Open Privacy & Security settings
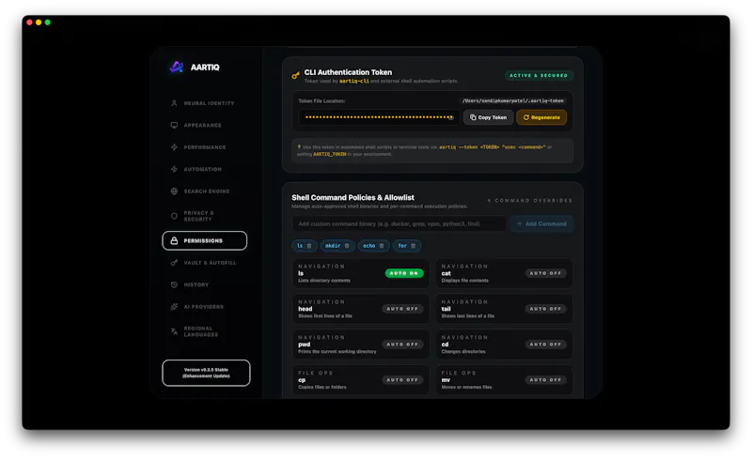Viewport: 752px width, 459px height. coord(204,216)
